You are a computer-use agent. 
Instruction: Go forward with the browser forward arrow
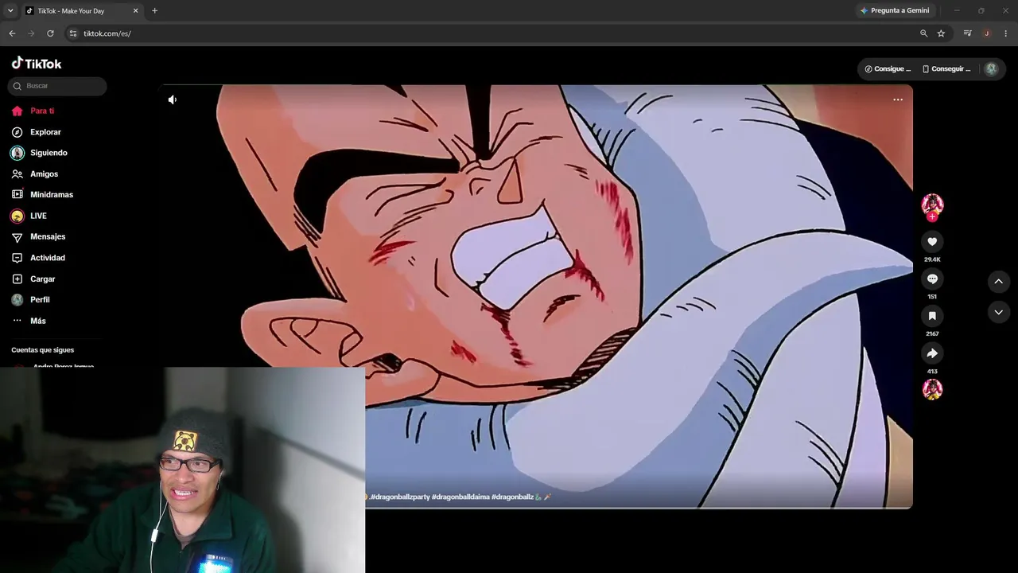[x=31, y=33]
